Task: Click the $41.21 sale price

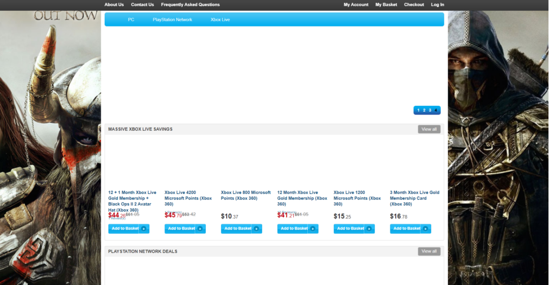Action: pyautogui.click(x=286, y=215)
